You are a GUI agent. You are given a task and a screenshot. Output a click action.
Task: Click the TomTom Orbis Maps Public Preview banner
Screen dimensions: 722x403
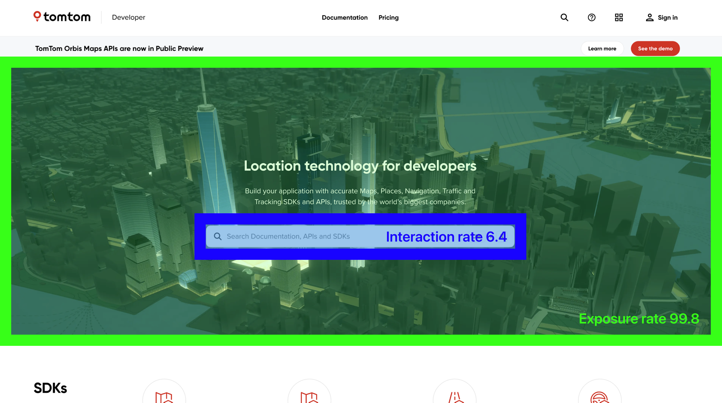119,48
